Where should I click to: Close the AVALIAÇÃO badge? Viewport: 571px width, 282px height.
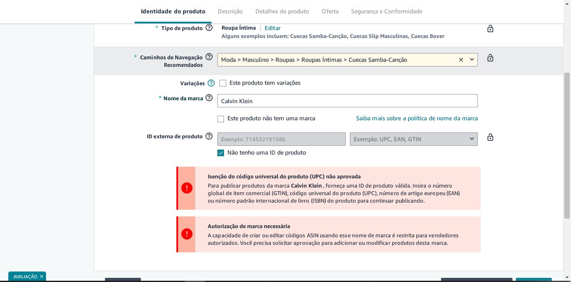[41, 277]
